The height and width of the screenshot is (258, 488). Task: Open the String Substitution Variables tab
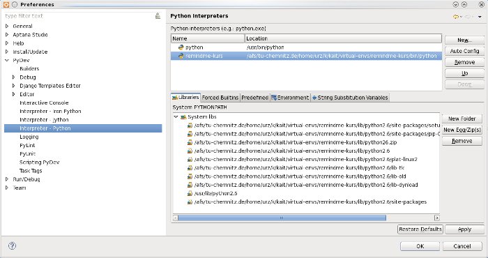pyautogui.click(x=350, y=98)
